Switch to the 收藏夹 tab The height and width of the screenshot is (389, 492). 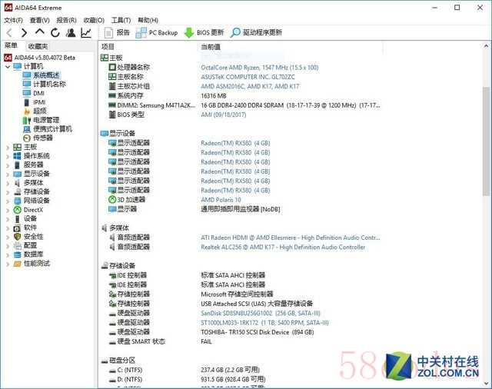tap(38, 46)
